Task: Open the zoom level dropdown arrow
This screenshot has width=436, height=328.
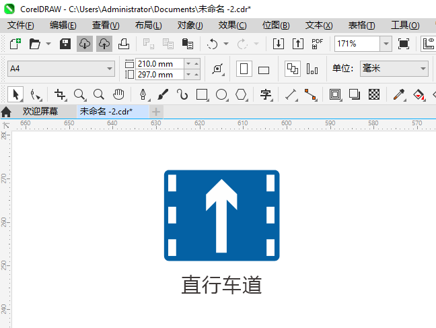Action: click(386, 44)
